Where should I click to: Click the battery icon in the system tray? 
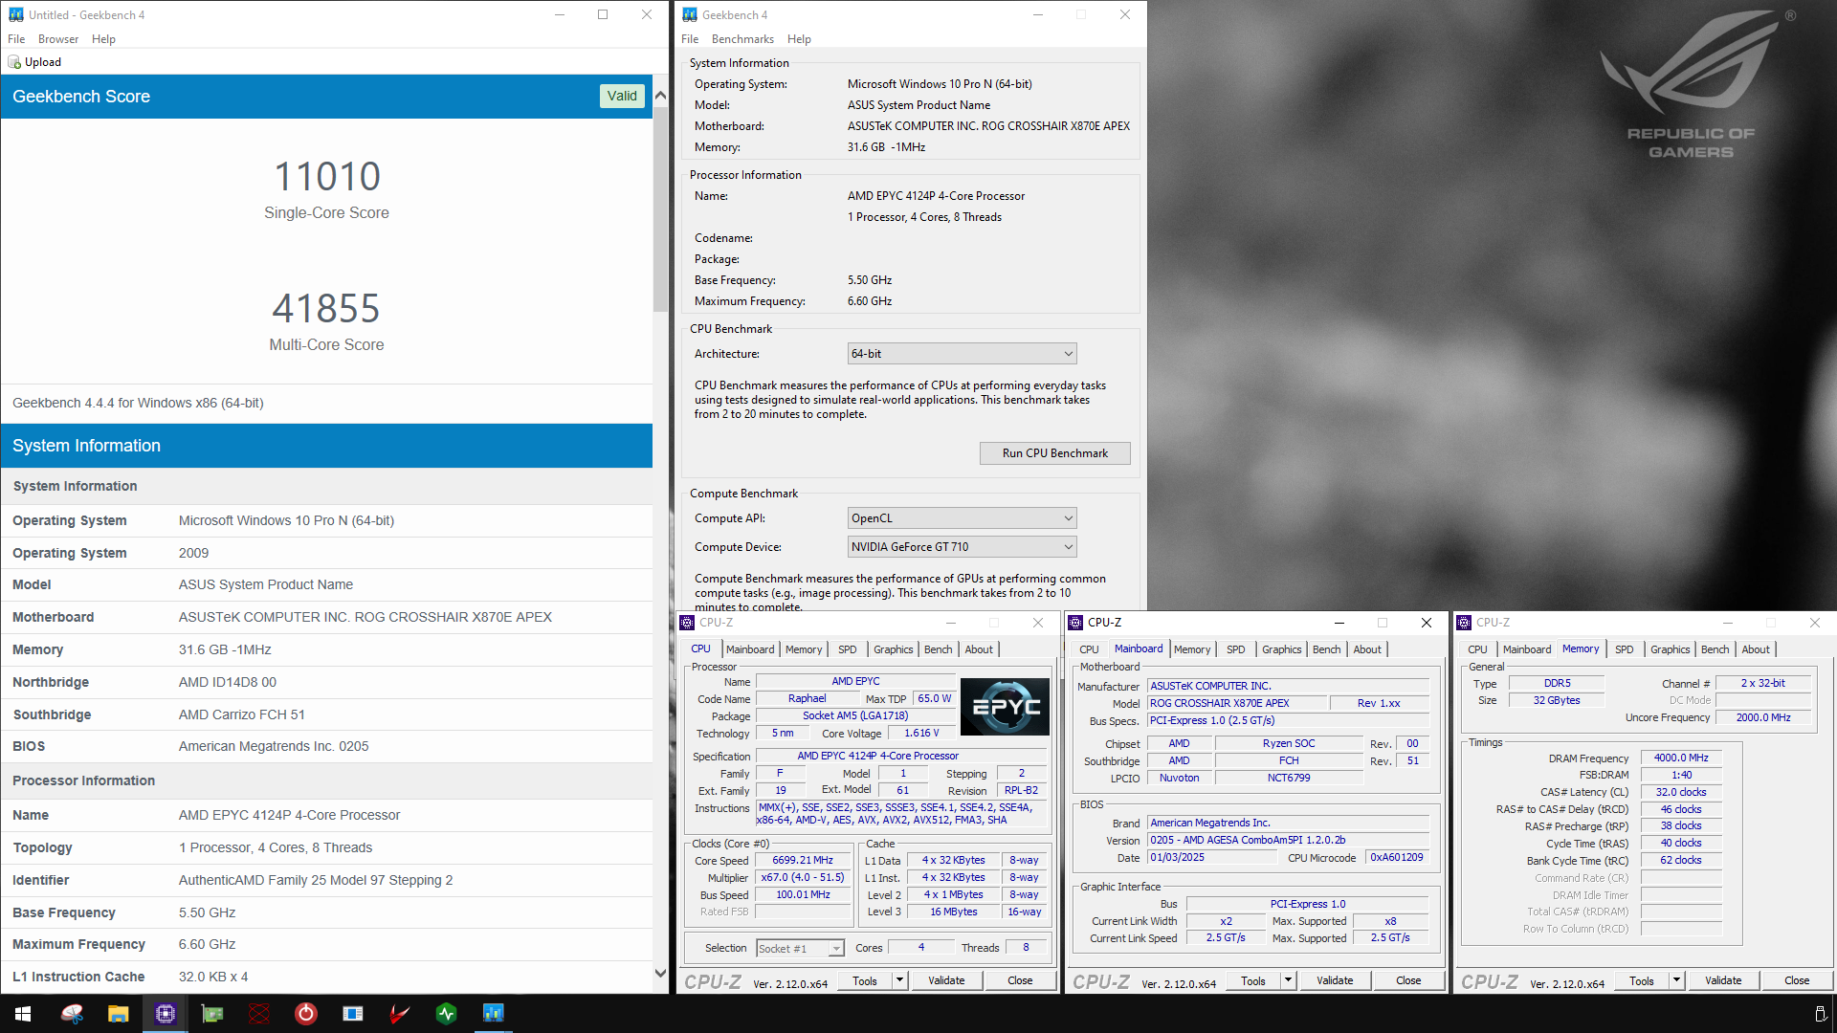pos(1820,1014)
